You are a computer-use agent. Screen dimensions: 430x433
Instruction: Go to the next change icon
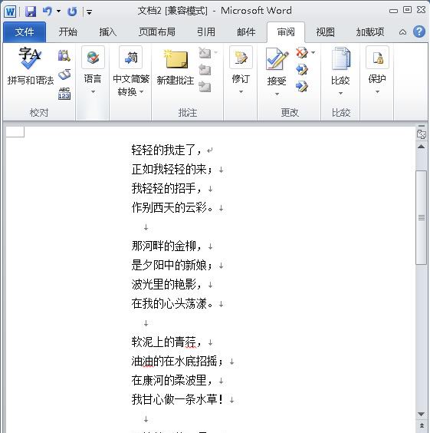click(301, 87)
